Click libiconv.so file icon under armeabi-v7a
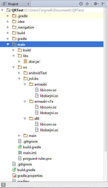 pyautogui.click(x=37, y=107)
